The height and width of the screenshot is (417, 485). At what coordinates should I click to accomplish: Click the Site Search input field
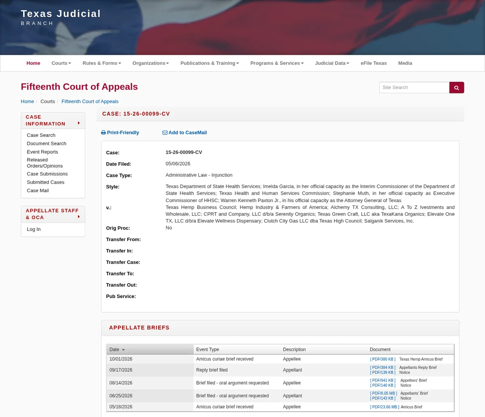tap(414, 87)
